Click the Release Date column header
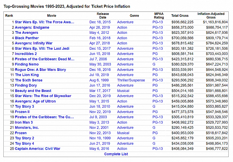233x162 pixels. tap(103, 16)
